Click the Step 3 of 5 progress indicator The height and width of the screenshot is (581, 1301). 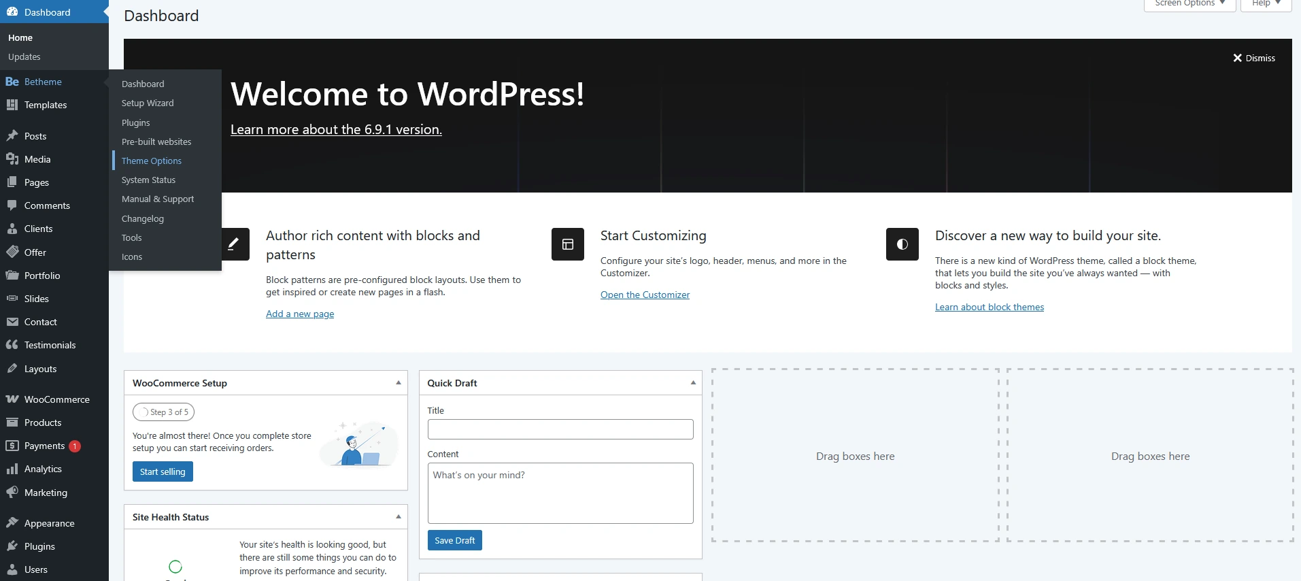[164, 412]
